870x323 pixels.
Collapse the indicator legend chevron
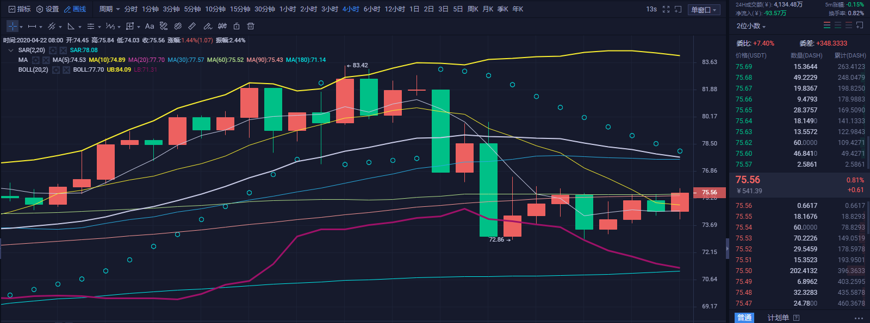pos(11,50)
